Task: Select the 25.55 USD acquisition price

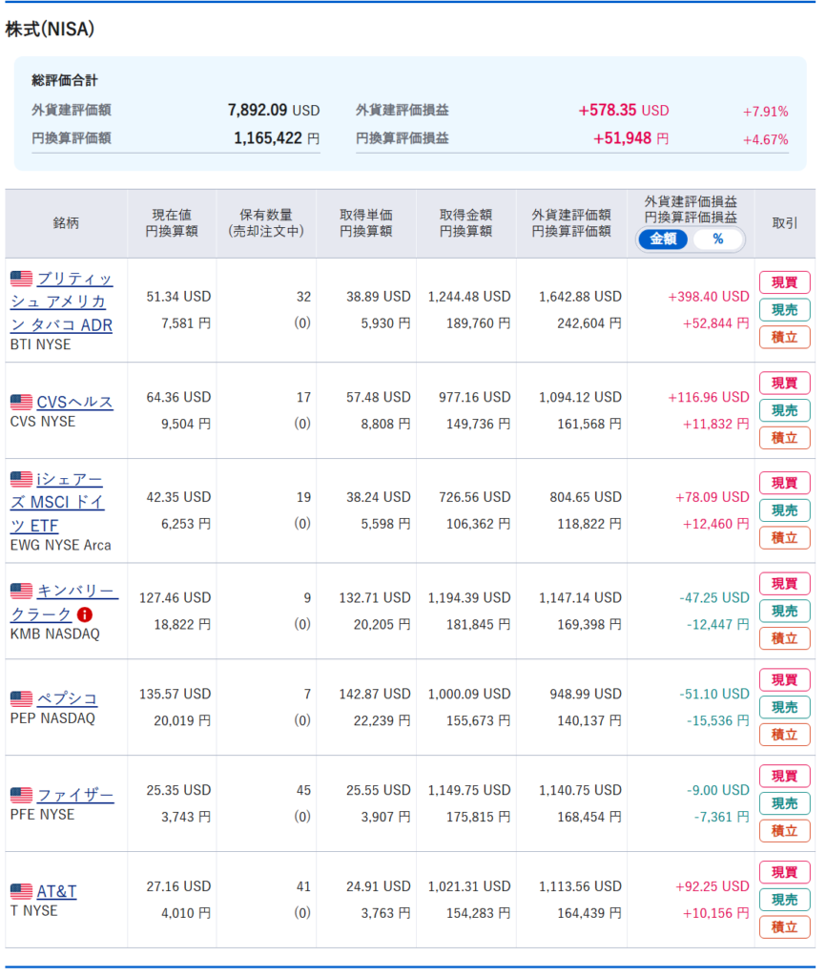Action: [x=378, y=790]
